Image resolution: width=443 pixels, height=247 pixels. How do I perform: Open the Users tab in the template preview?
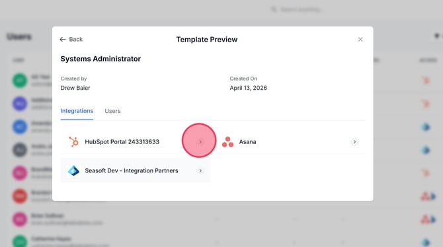[112, 111]
